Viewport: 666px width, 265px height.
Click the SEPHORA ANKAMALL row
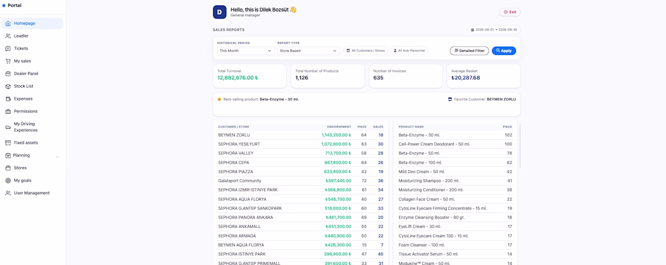(x=301, y=226)
